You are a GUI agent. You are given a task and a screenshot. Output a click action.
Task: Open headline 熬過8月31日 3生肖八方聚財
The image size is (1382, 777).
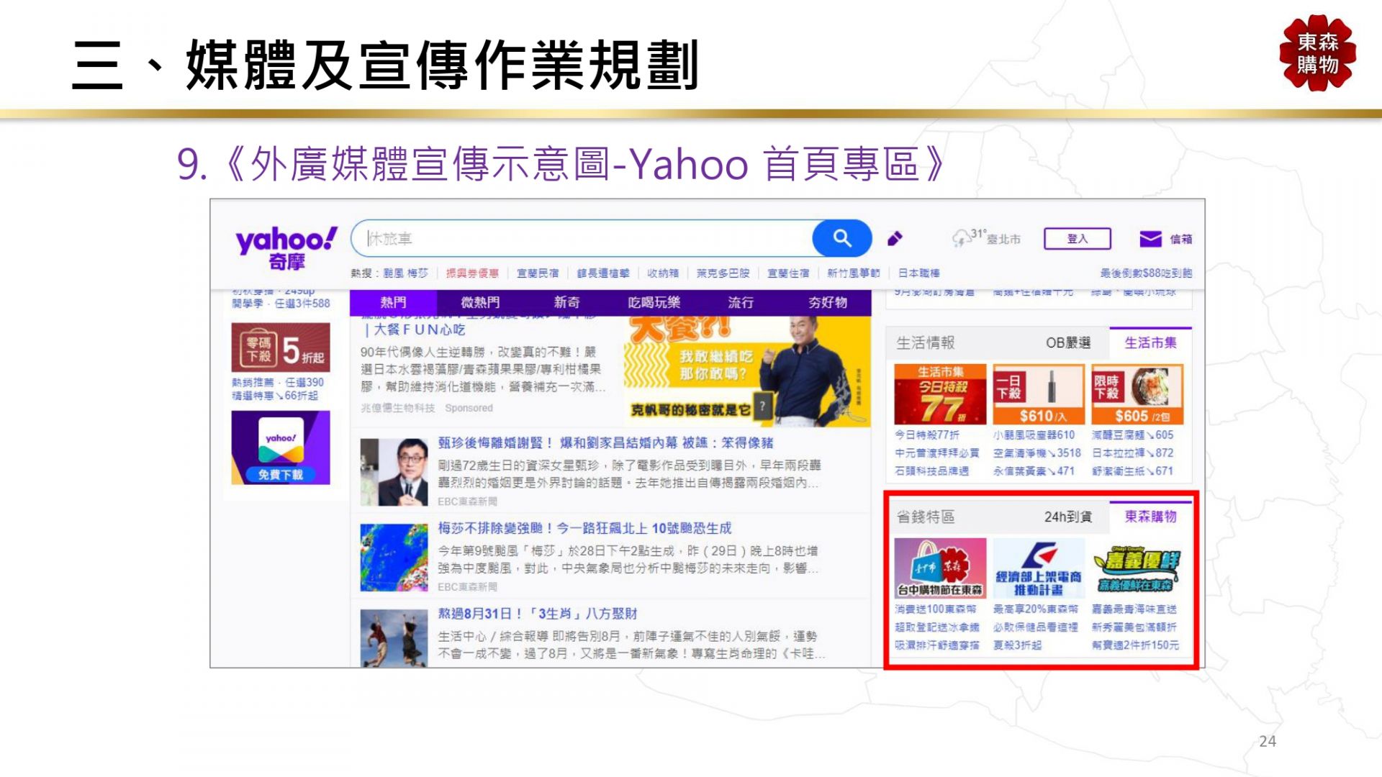538,614
